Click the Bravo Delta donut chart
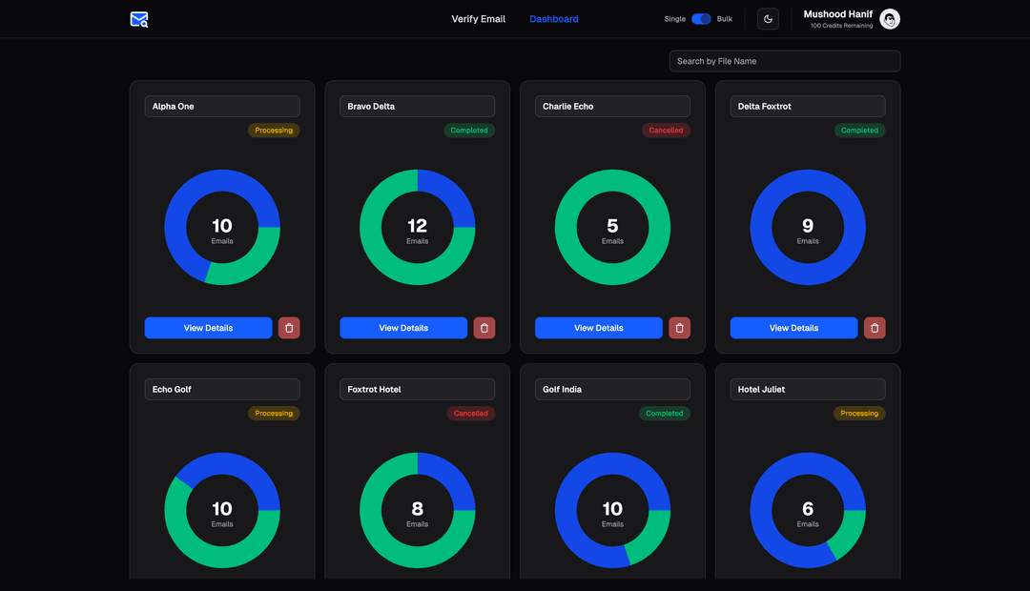1030x591 pixels. [x=417, y=227]
